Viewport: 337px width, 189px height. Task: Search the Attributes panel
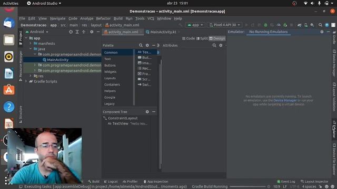click(214, 45)
